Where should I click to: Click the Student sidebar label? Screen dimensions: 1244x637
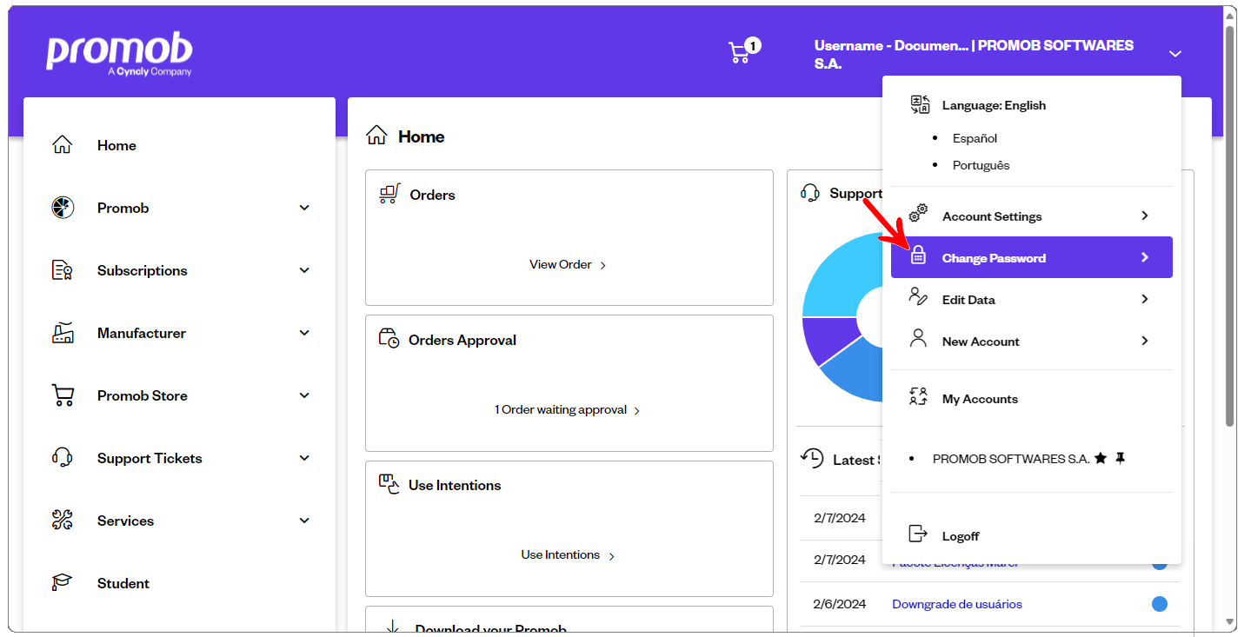[x=123, y=583]
